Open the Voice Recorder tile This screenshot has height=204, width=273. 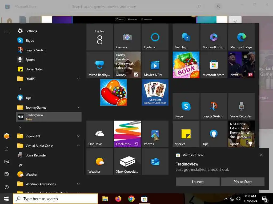coord(241,106)
